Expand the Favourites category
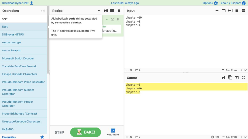 click(24, 137)
